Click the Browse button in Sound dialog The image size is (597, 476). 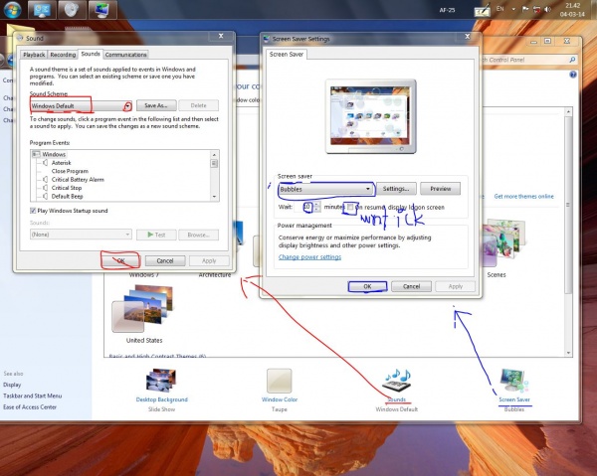tap(198, 235)
